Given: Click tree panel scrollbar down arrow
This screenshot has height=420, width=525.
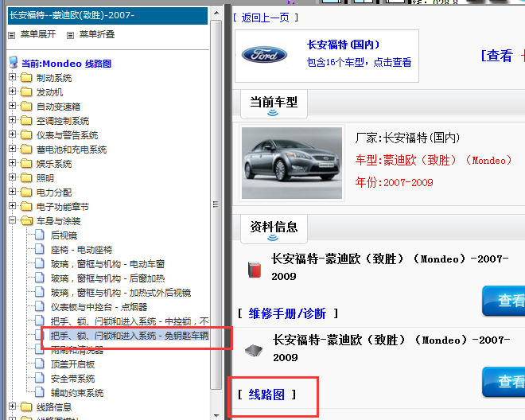Looking at the screenshot, I should (216, 415).
